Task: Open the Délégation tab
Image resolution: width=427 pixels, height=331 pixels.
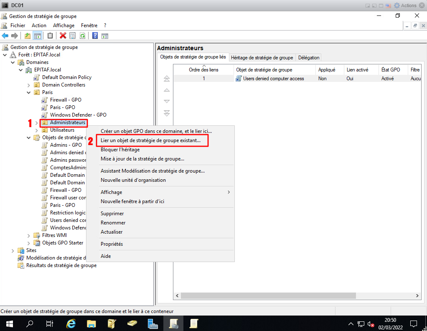Action: (309, 58)
